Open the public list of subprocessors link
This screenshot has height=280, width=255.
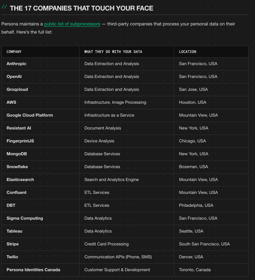[72, 24]
